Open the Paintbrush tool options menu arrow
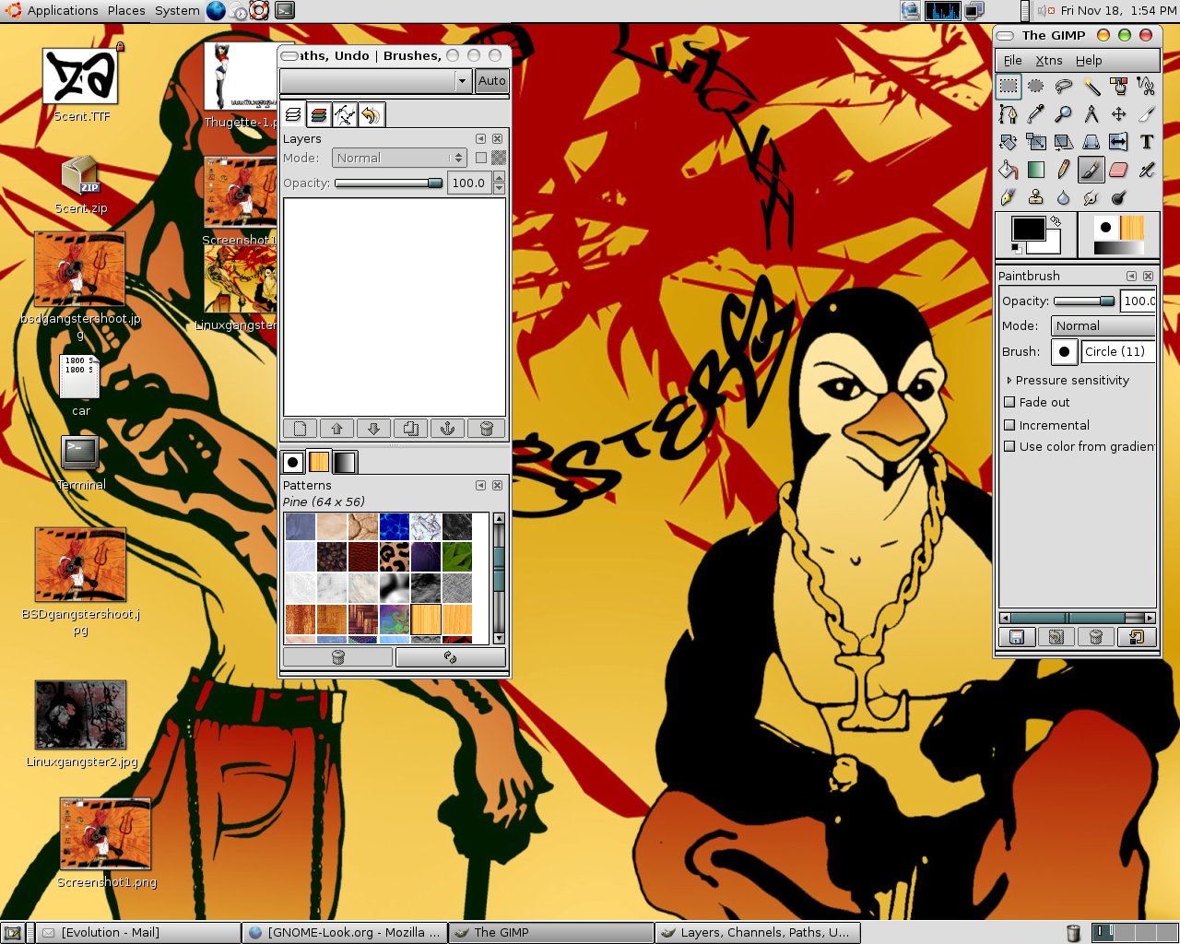 (1131, 276)
